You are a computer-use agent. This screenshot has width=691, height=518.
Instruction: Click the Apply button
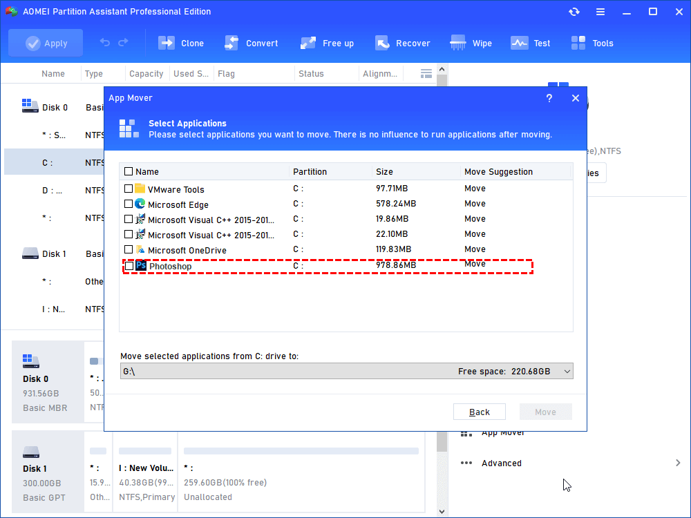tap(46, 43)
